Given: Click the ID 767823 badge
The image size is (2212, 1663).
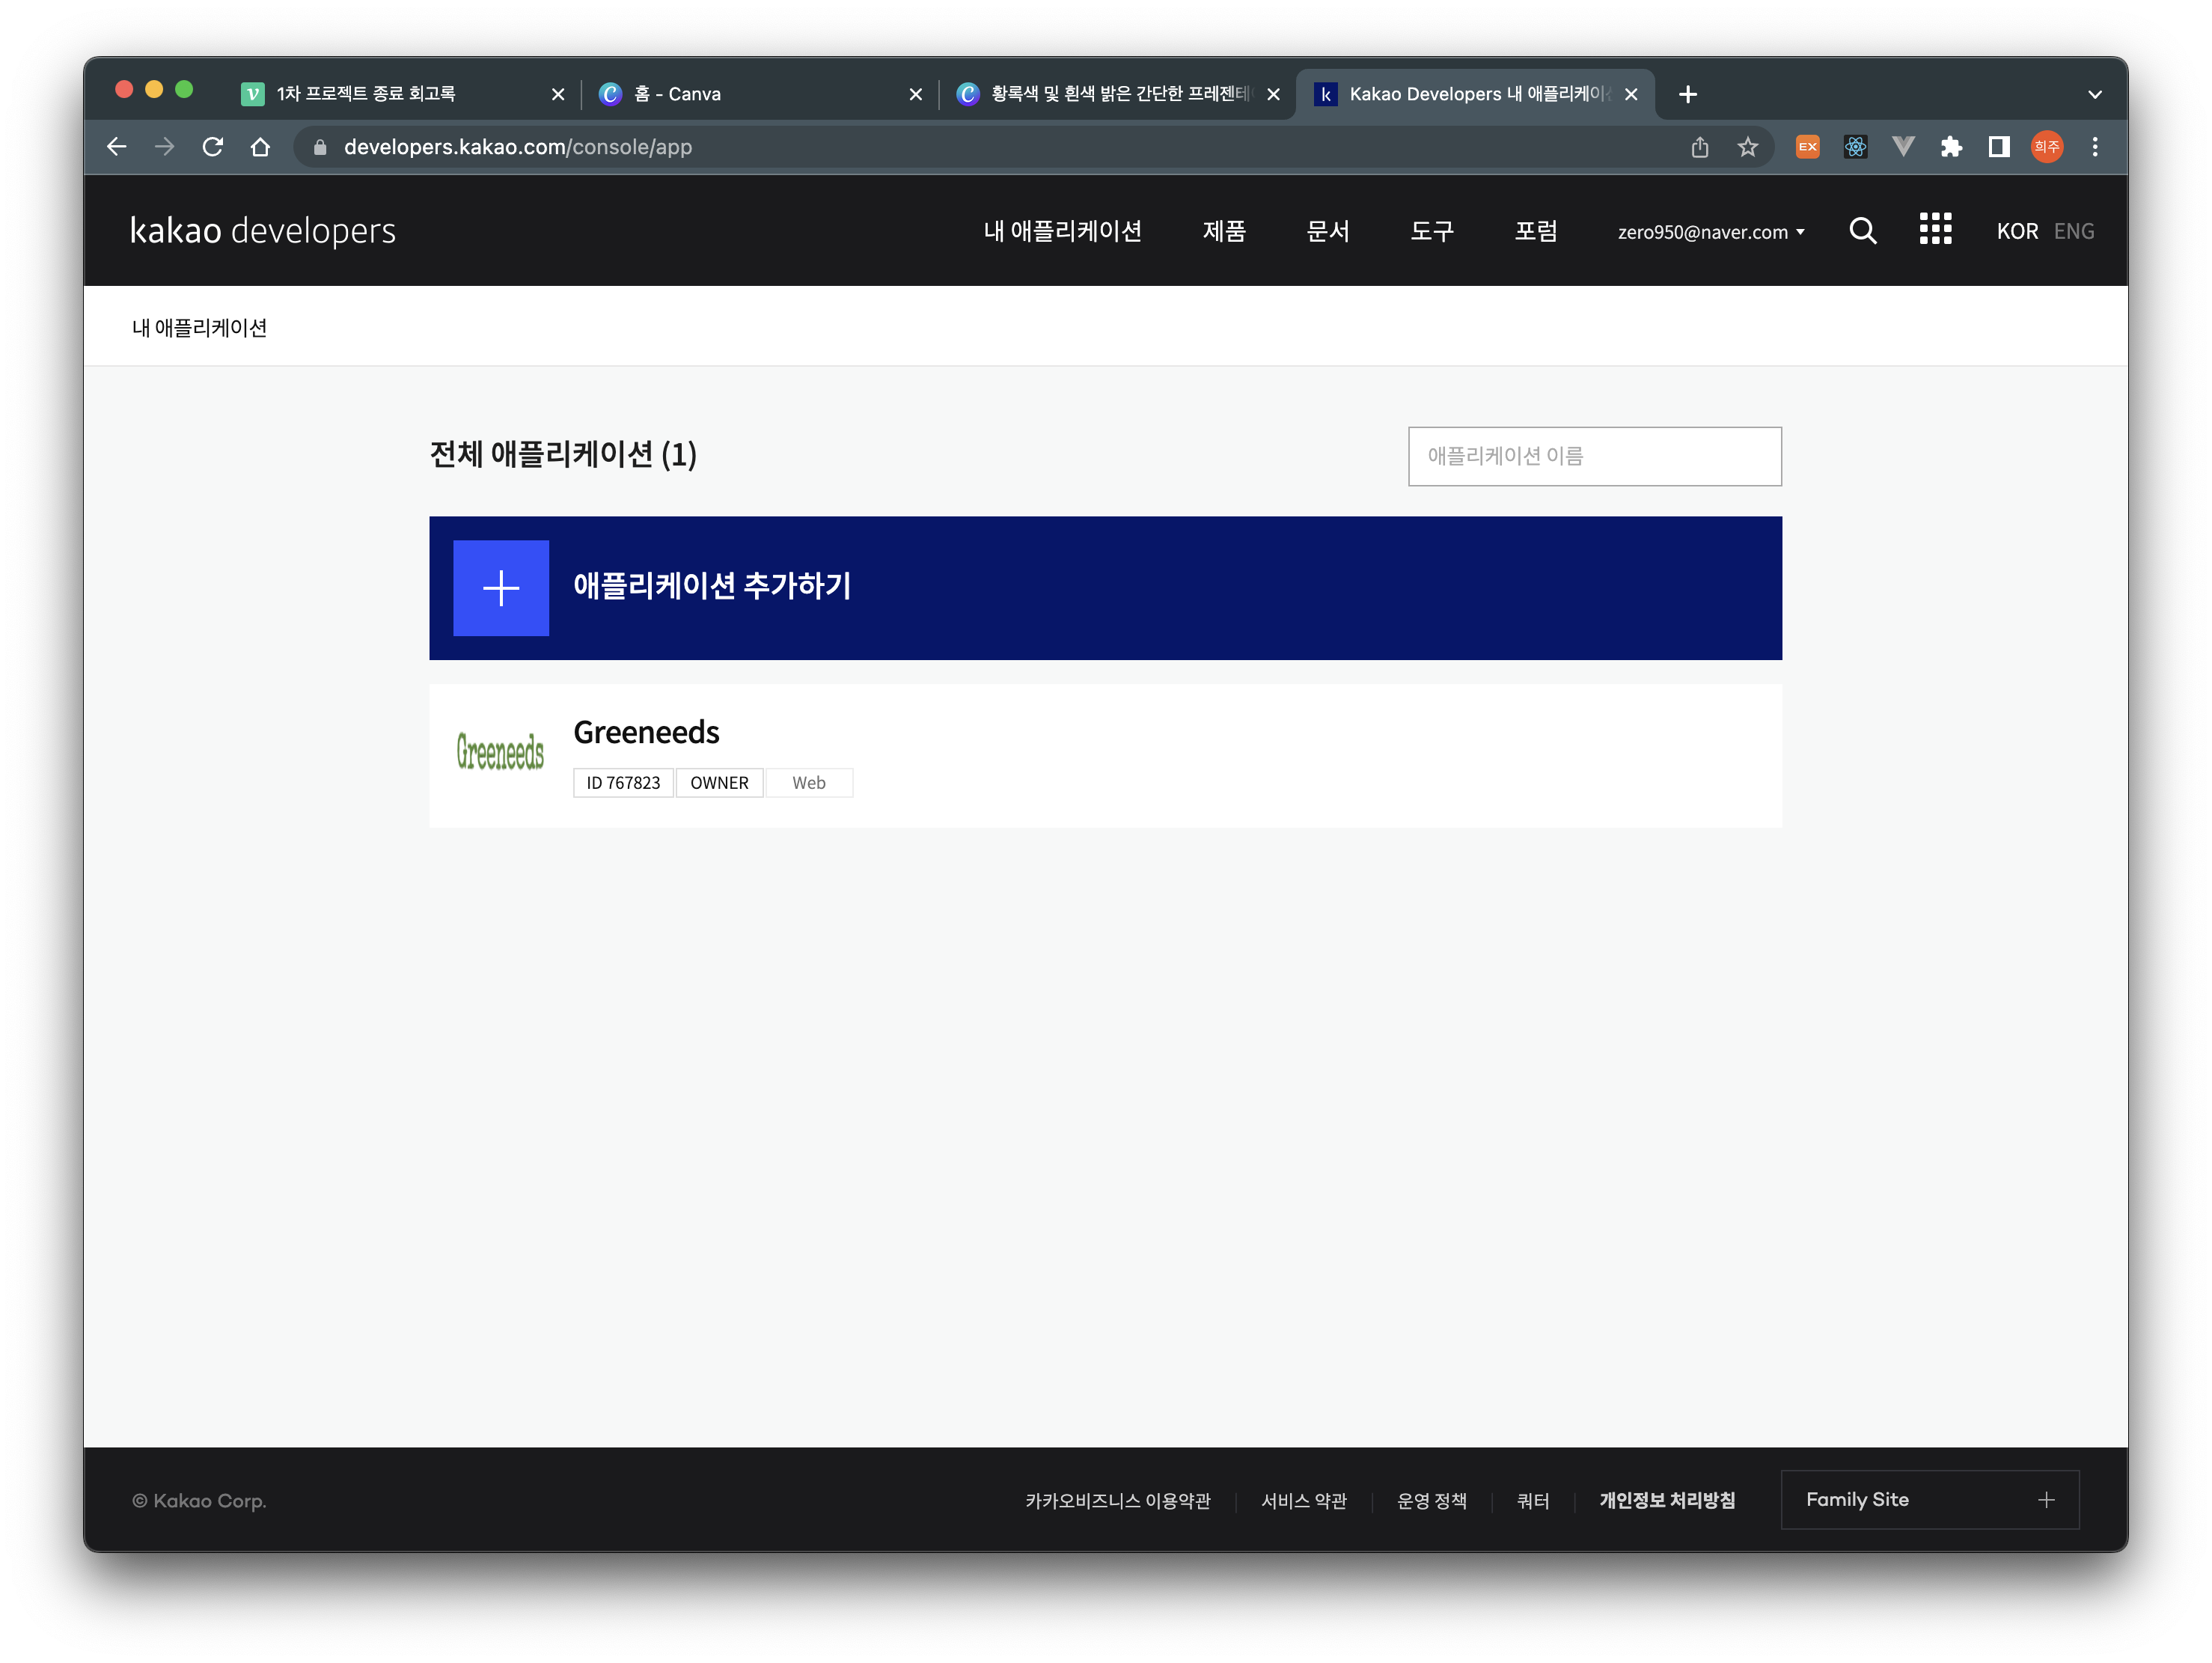Looking at the screenshot, I should pos(623,783).
